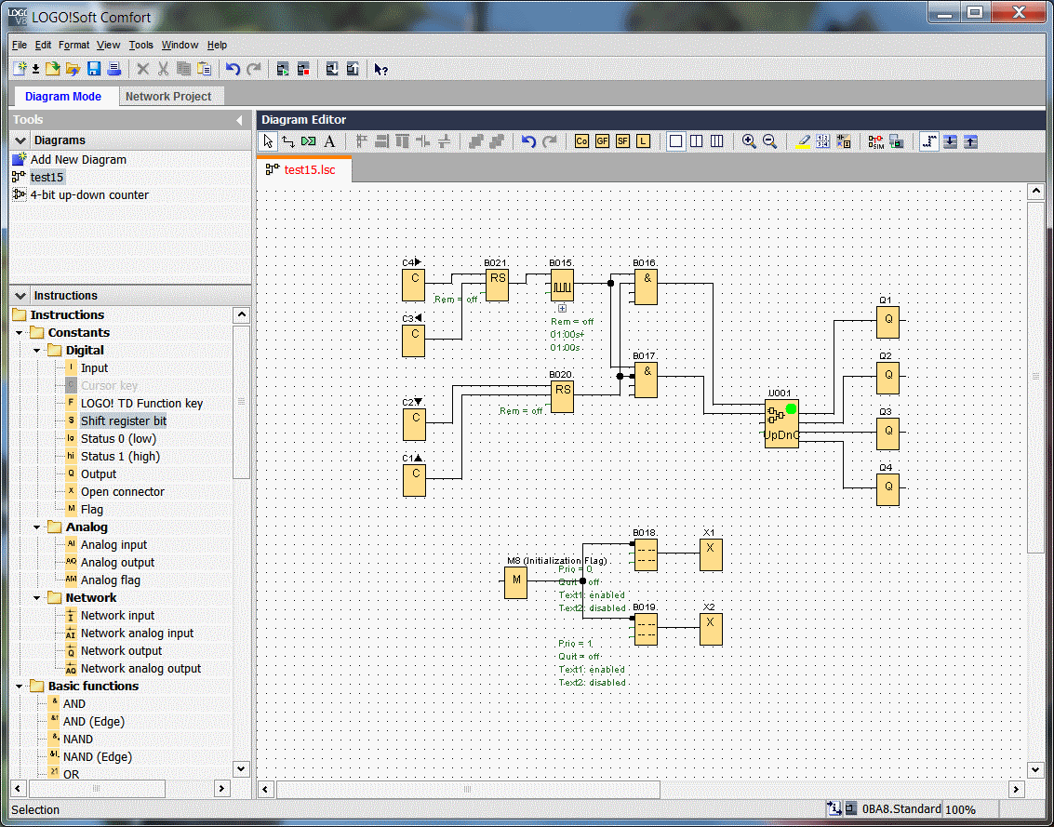Open the page layout grid icon
The height and width of the screenshot is (827, 1054).
click(x=822, y=141)
